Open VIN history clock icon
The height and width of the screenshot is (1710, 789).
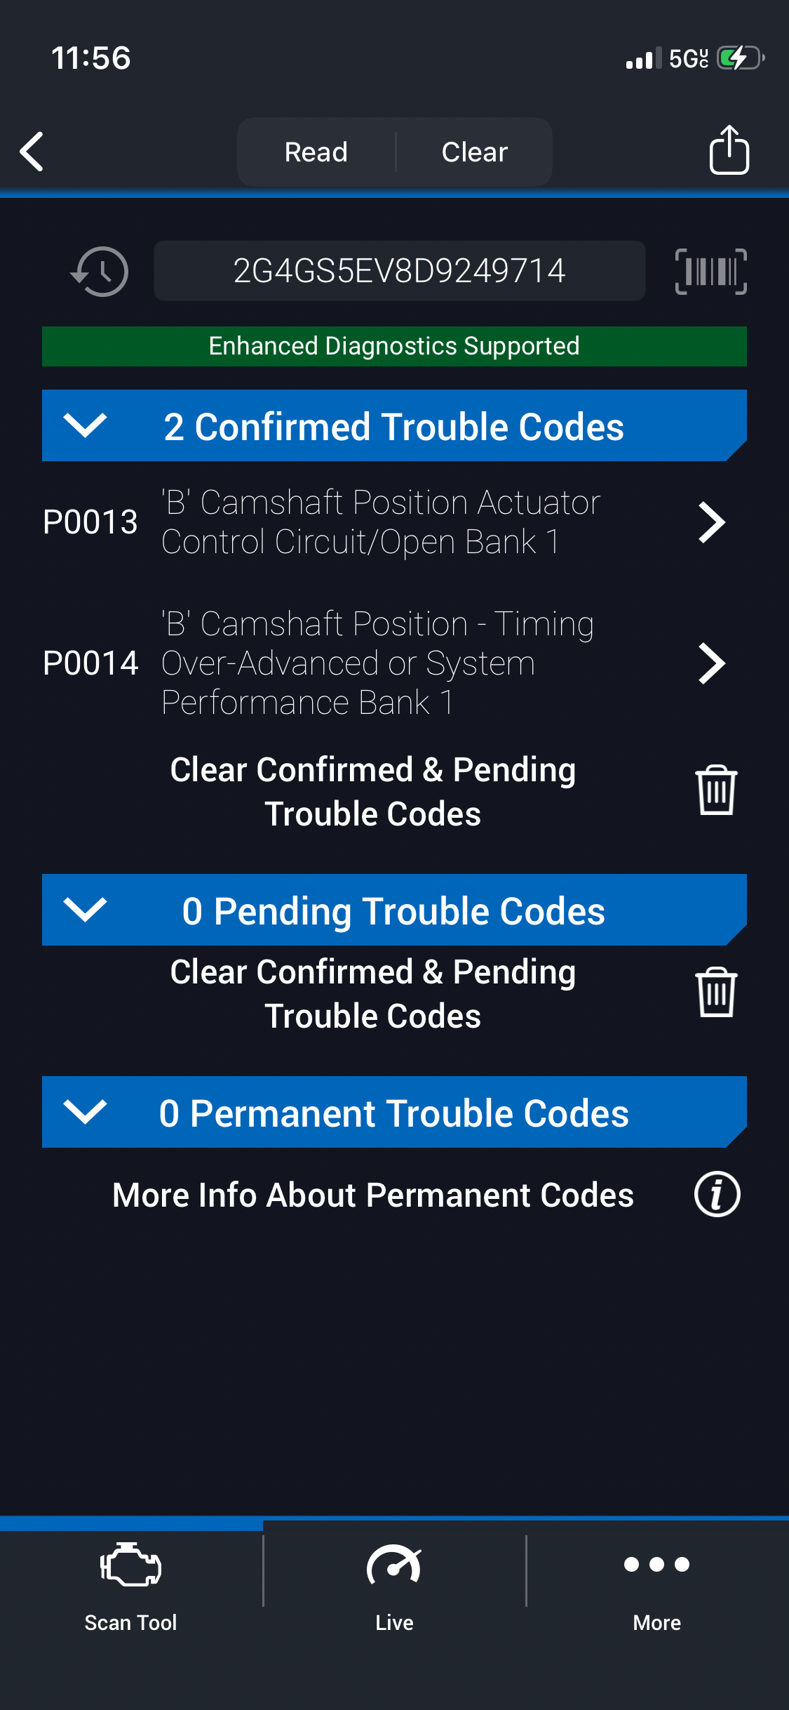point(100,271)
